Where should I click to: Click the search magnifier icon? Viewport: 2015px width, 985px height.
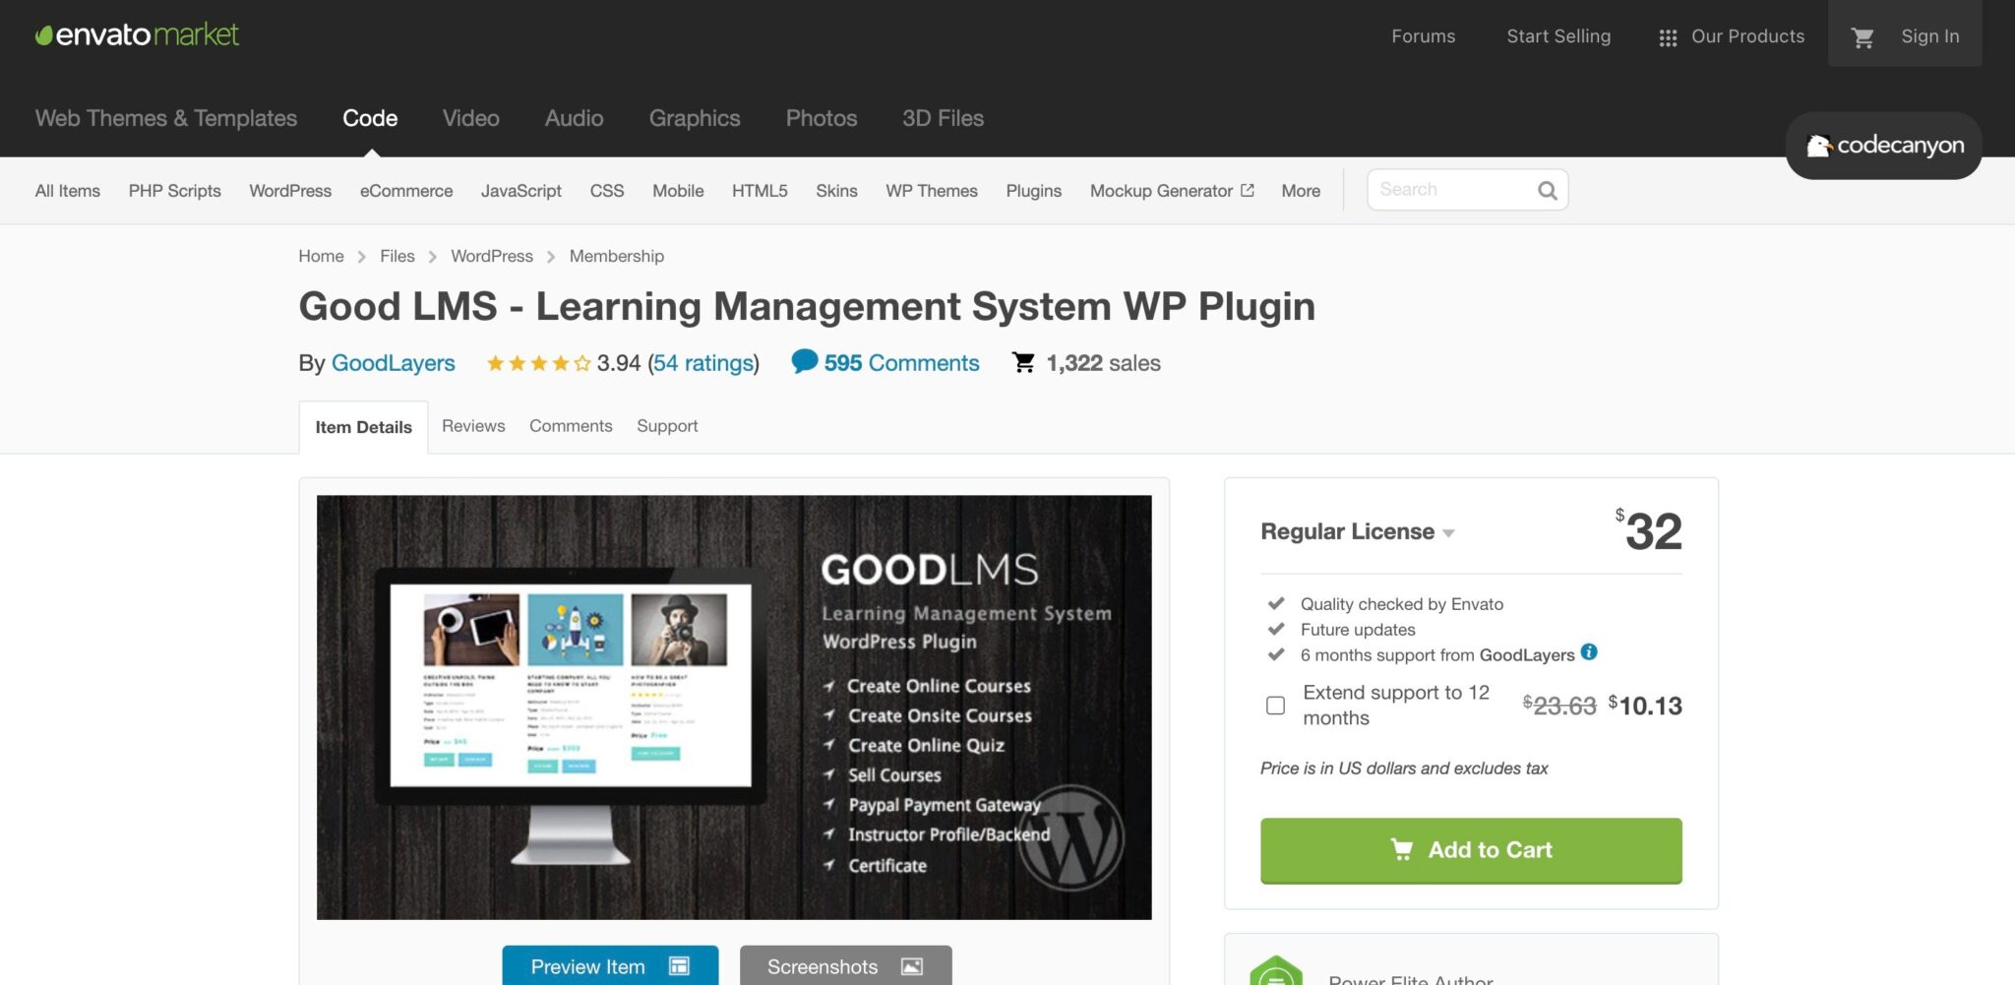[x=1547, y=190]
